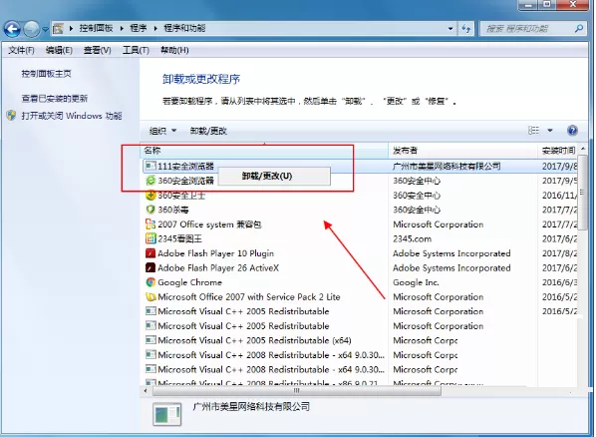Select the 360杀毒 shield icon

150,210
